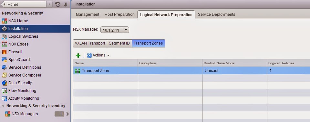Click the Installation gear icon
Image resolution: width=310 pixels, height=122 pixels.
click(x=4, y=29)
